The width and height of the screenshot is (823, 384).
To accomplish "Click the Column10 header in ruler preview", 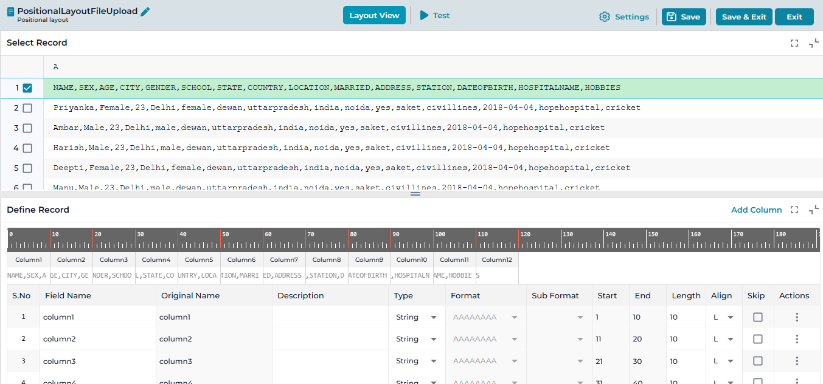I will coord(412,259).
